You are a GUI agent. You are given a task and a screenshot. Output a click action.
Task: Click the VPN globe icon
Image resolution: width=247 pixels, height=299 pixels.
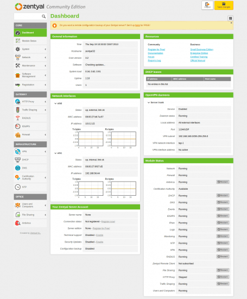18,152
